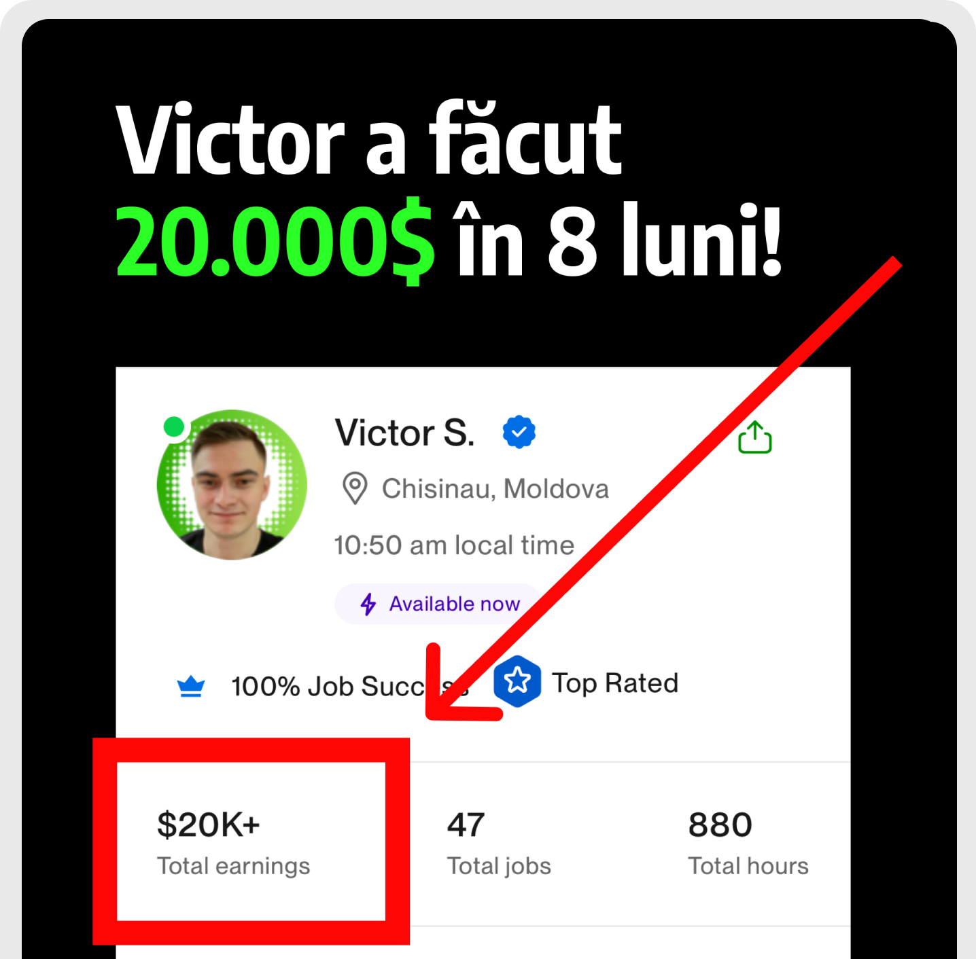Click the Top Rated label
976x959 pixels.
tap(615, 683)
